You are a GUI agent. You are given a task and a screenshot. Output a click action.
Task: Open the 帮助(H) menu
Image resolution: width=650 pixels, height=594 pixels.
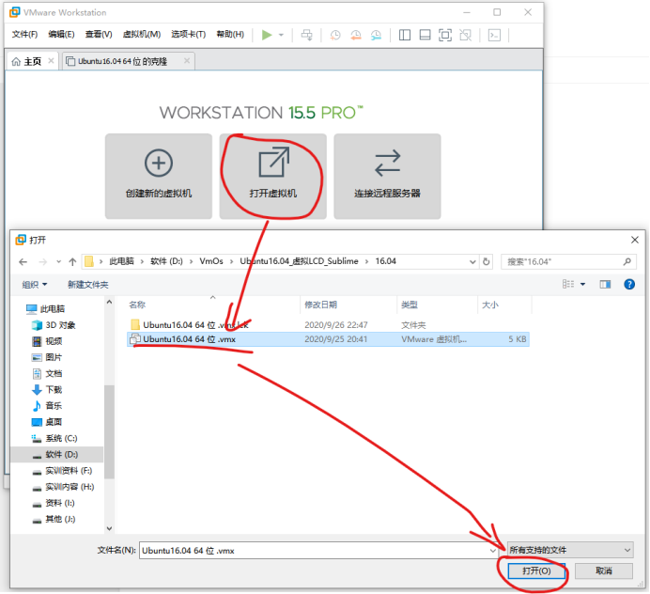pyautogui.click(x=230, y=34)
